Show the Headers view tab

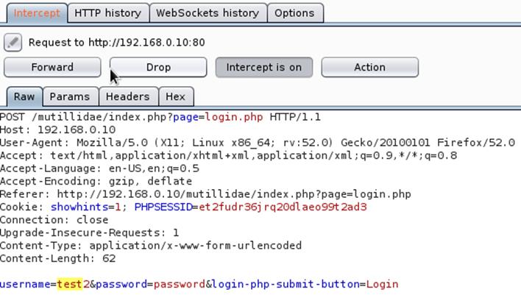point(127,96)
